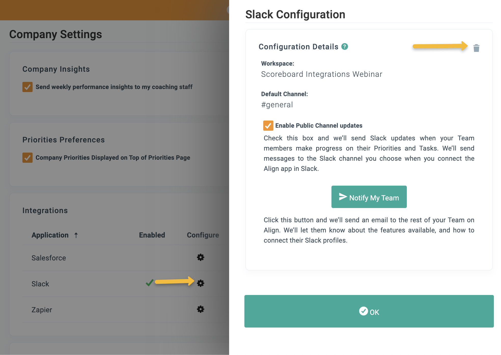501x355 pixels.
Task: Select the Slack integration row
Action: tap(40, 284)
